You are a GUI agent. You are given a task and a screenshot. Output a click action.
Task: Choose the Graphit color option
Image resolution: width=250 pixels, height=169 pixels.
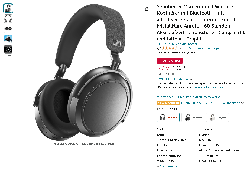168,117
